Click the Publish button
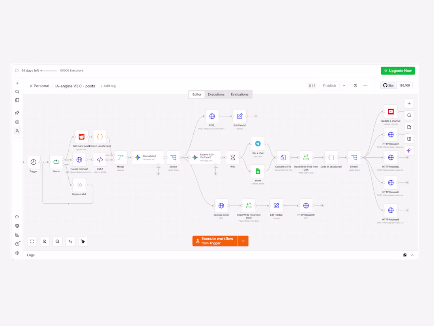This screenshot has height=326, width=434. pos(329,86)
